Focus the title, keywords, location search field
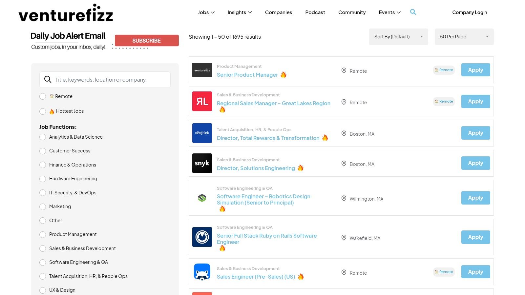Viewport: 525px width, 295px height. tap(105, 80)
